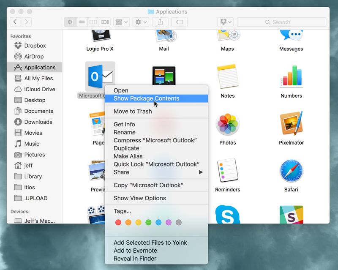The height and width of the screenshot is (270, 338).
Task: Select the Reminders app icon
Action: 228,170
